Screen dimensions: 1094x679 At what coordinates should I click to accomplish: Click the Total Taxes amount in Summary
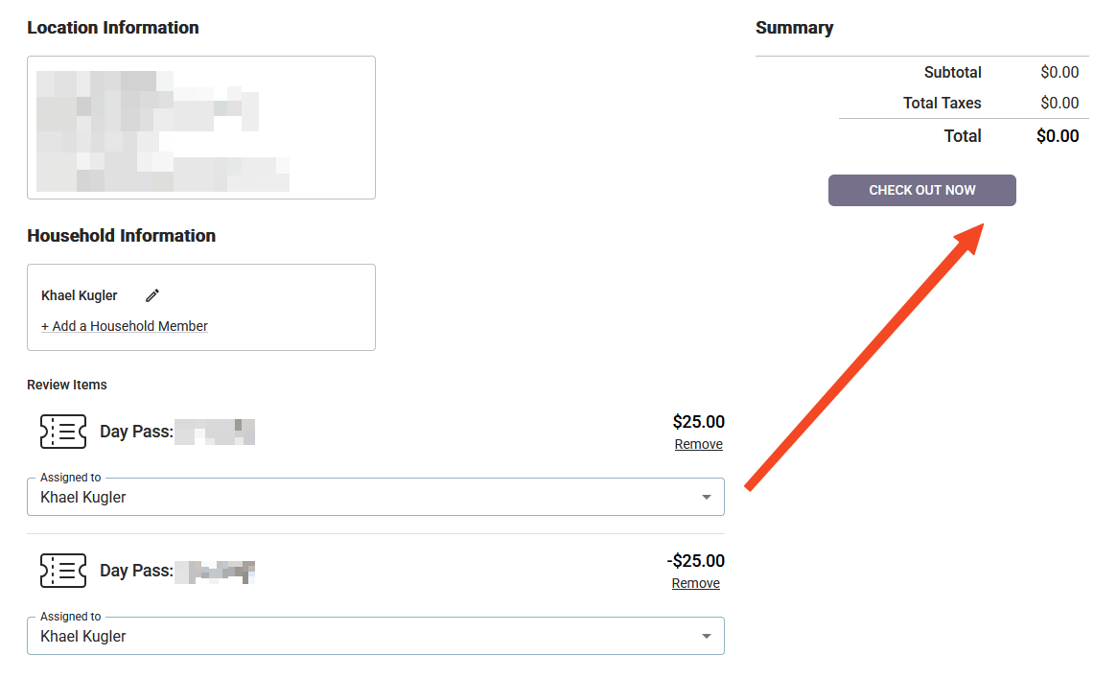point(1059,103)
